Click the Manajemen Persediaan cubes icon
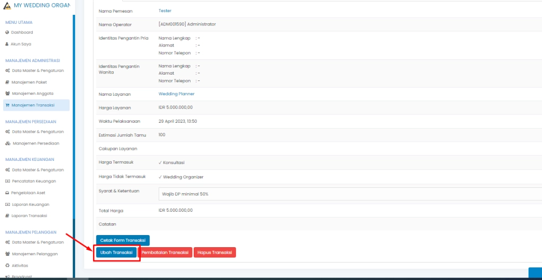The height and width of the screenshot is (280, 542). (8, 143)
